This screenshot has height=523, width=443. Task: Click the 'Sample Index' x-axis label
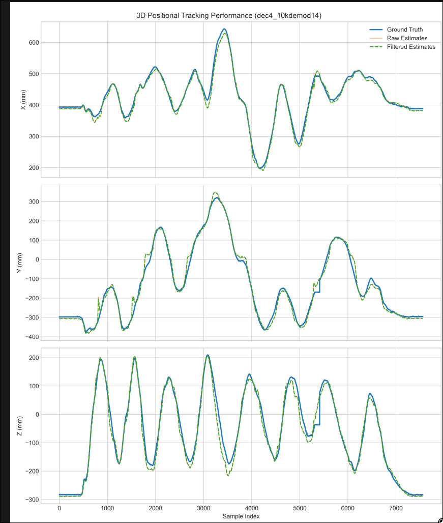pos(241,516)
